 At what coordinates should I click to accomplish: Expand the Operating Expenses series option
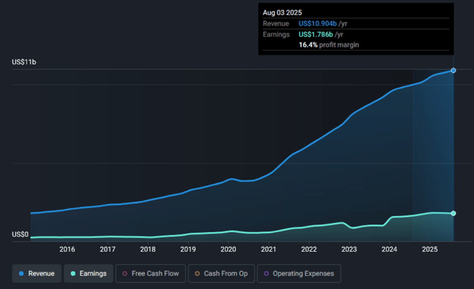(299, 274)
